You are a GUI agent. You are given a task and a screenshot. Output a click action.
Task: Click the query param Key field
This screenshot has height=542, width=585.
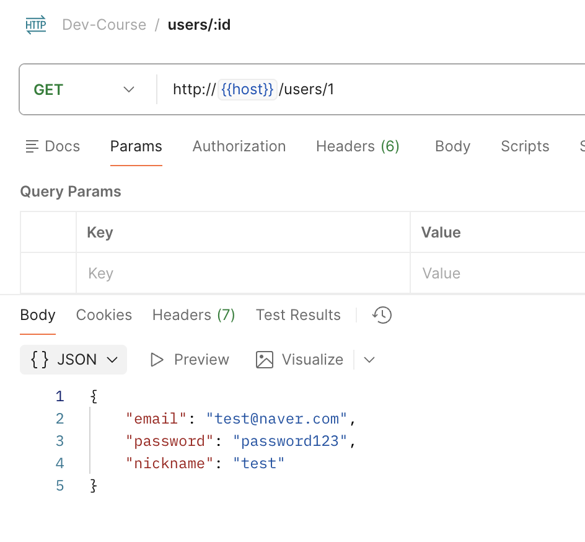click(242, 273)
